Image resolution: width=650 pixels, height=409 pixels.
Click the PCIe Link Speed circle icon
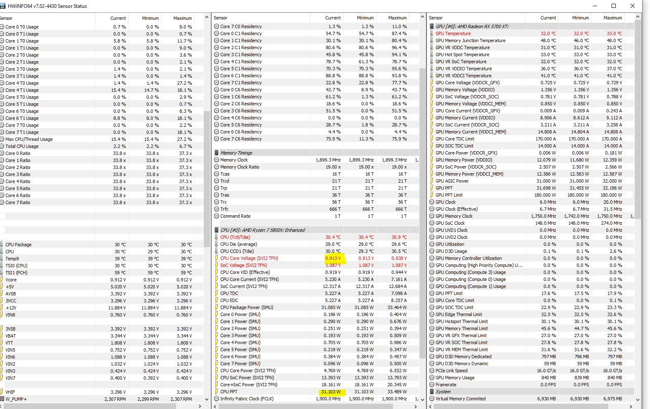point(432,371)
